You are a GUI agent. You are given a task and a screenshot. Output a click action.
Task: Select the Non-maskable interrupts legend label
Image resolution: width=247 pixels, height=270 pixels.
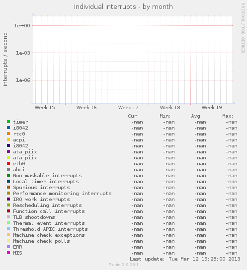tap(47, 176)
